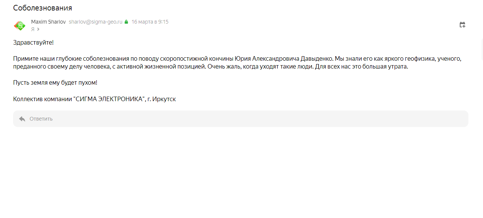Click the sender's avatar icon
The image size is (483, 218).
(19, 25)
